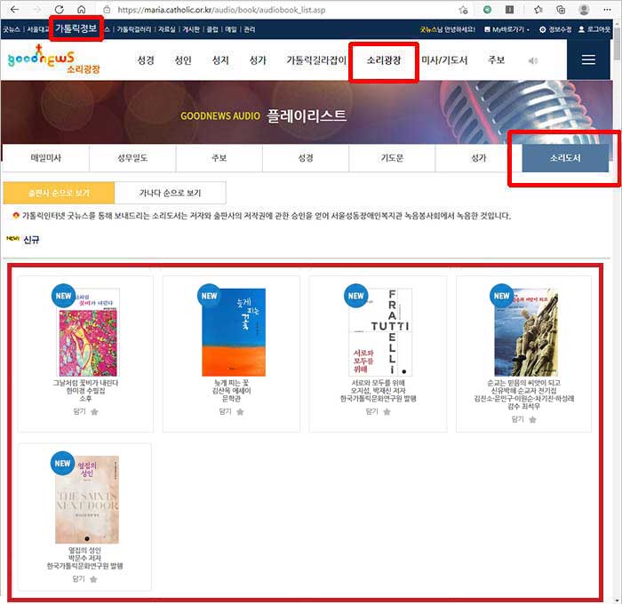Image resolution: width=622 pixels, height=604 pixels.
Task: Click the browser back arrow
Action: pyautogui.click(x=14, y=10)
